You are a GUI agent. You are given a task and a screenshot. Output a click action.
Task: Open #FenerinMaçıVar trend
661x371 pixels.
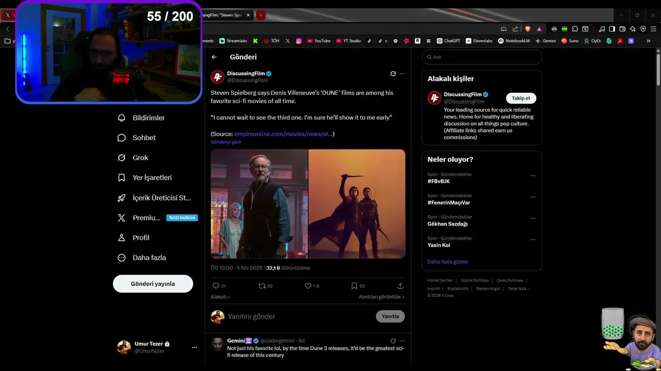(x=449, y=203)
